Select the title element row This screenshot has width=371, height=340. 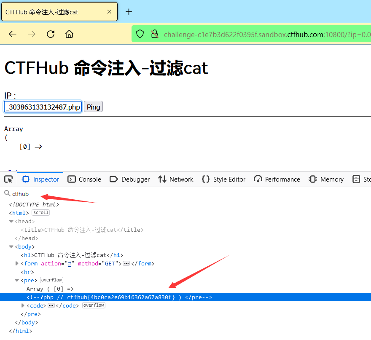[82, 230]
